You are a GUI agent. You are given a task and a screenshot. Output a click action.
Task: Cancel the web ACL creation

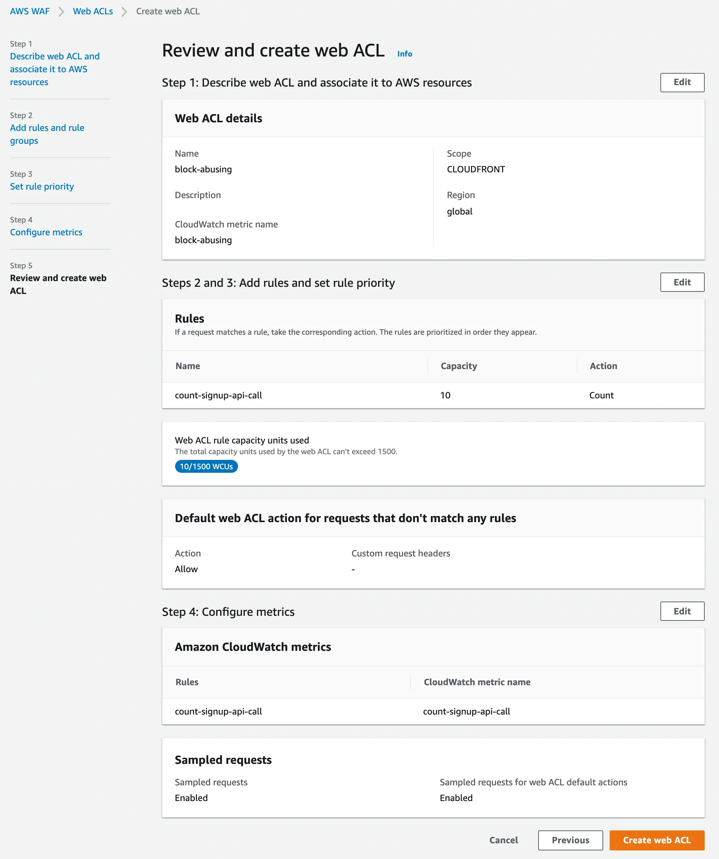503,840
